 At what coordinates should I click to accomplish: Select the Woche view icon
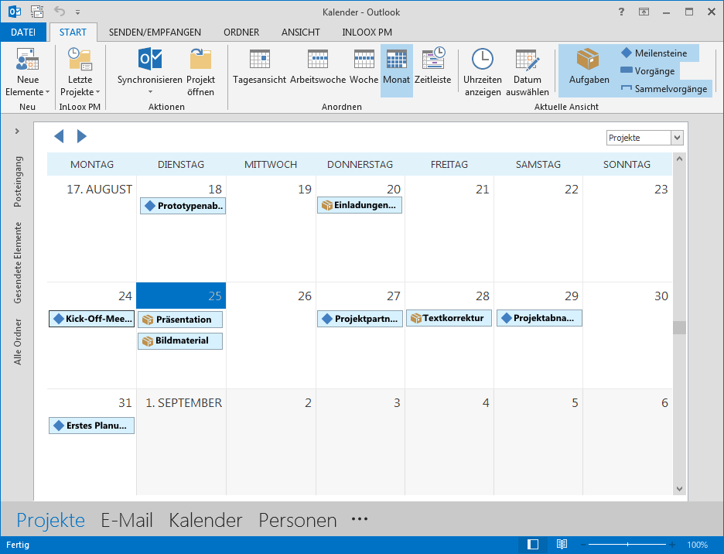click(364, 68)
